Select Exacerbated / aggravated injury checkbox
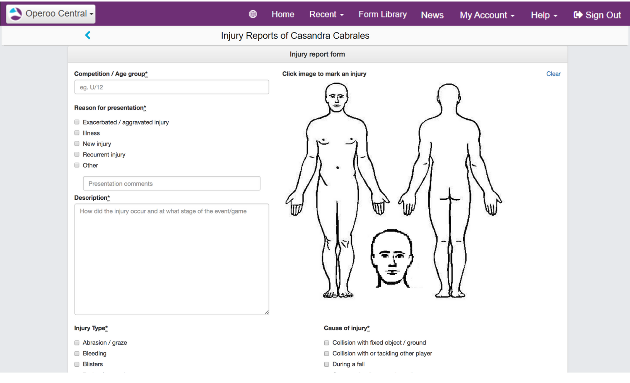The image size is (630, 383). pyautogui.click(x=77, y=122)
